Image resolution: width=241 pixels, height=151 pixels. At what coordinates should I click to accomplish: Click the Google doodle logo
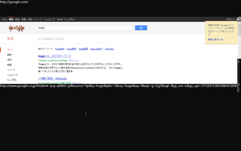point(17,28)
